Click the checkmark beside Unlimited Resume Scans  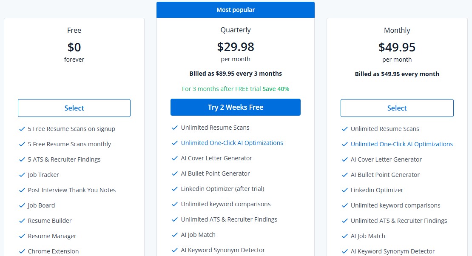point(175,127)
